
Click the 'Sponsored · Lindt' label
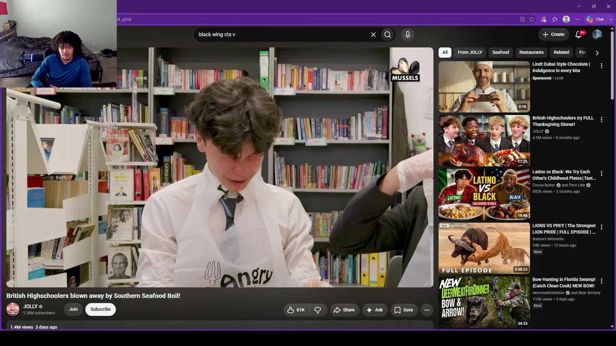click(548, 78)
